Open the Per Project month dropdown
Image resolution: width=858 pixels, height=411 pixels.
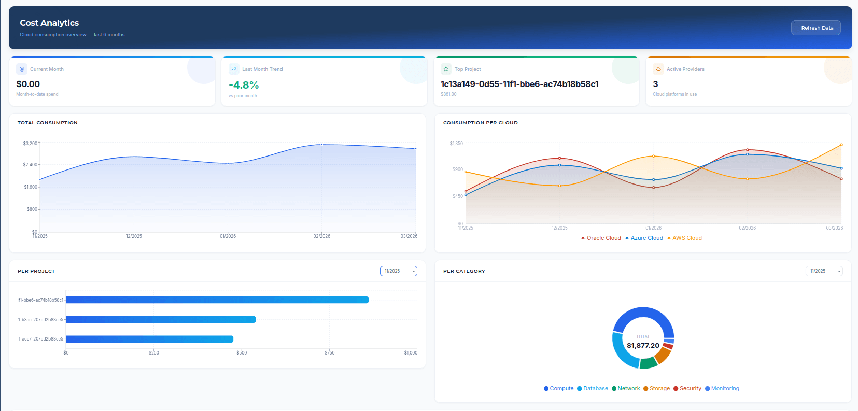point(398,271)
